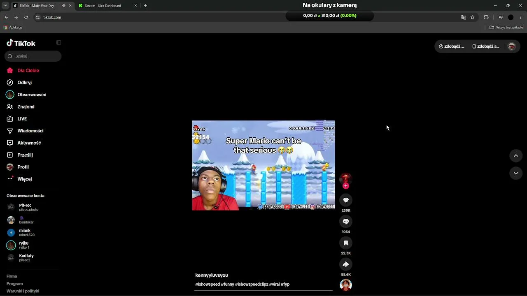
Task: Open the Chrome profile avatar
Action: tap(511, 17)
